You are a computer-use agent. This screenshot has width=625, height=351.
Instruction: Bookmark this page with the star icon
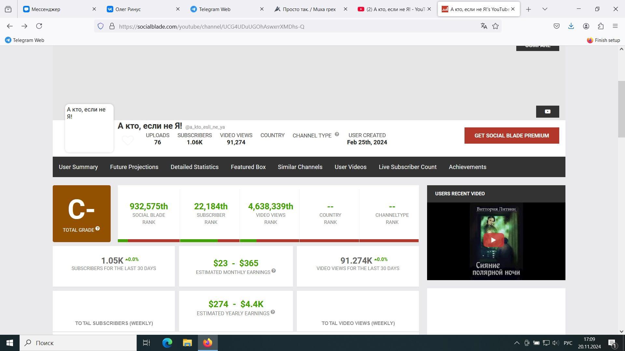495,26
